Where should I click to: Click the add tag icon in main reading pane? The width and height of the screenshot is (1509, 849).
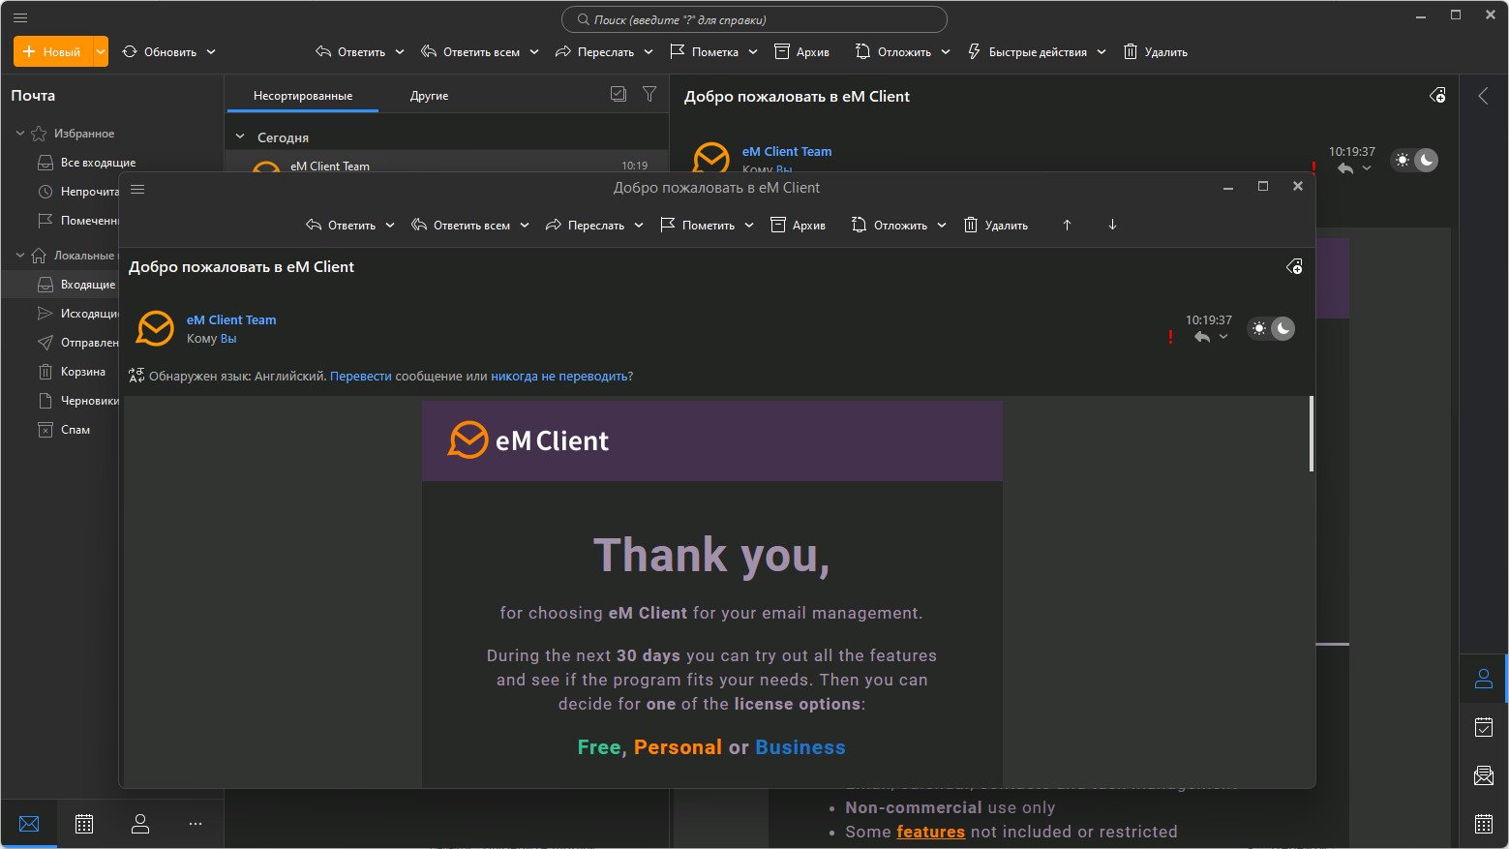click(x=1437, y=95)
